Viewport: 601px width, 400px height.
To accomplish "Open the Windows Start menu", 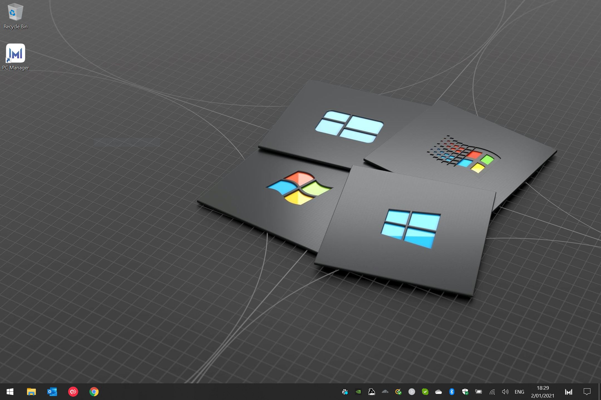I will click(x=10, y=392).
